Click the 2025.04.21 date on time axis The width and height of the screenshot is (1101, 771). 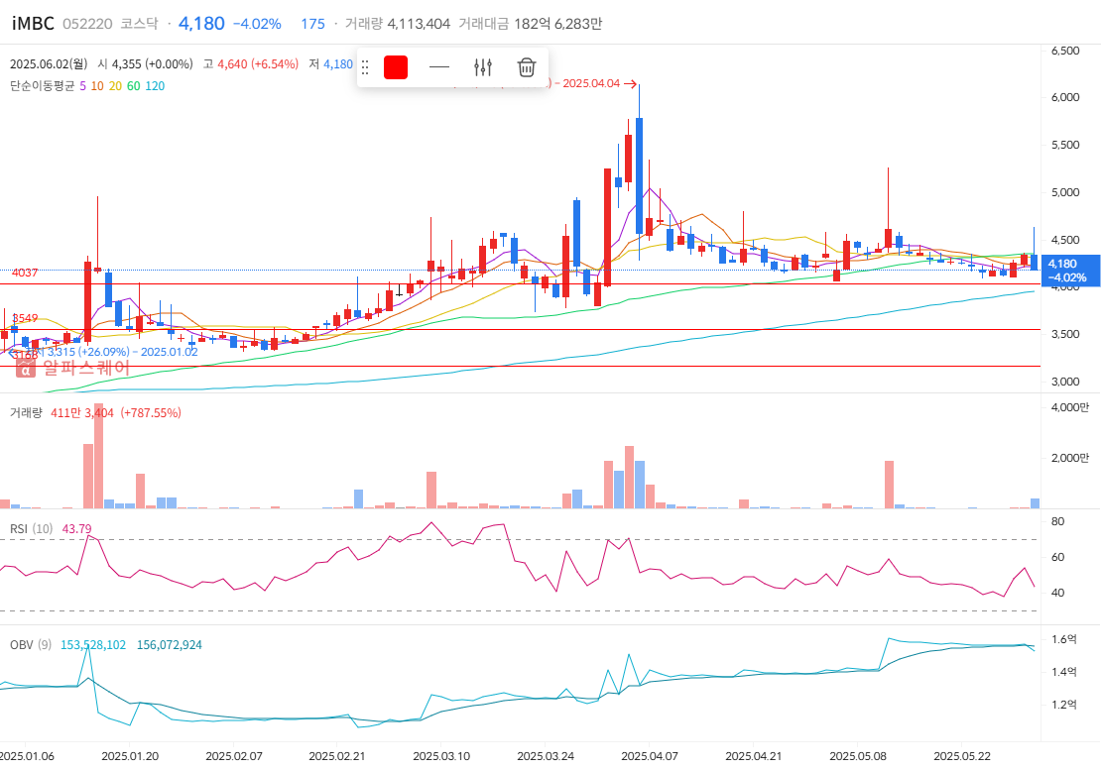click(754, 756)
